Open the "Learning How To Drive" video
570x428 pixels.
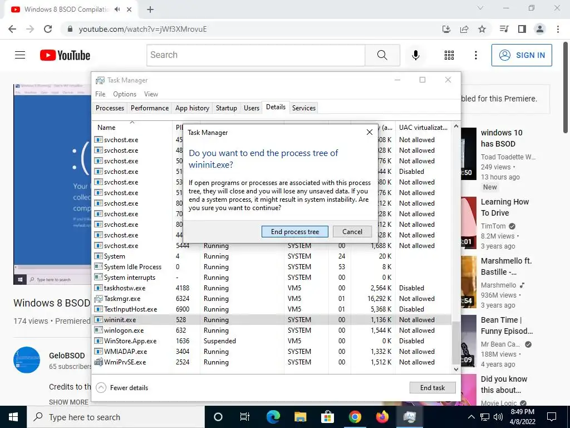(504, 207)
